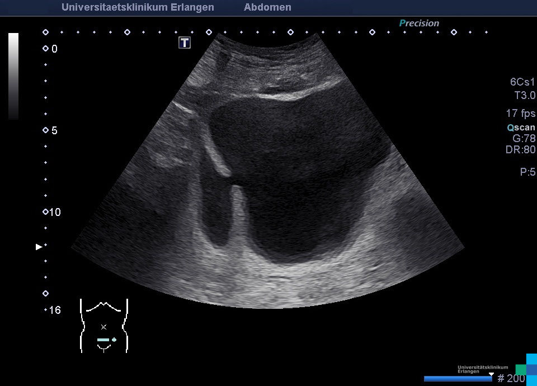
Task: Click the 6Cs1 transducer label
Action: tap(522, 82)
